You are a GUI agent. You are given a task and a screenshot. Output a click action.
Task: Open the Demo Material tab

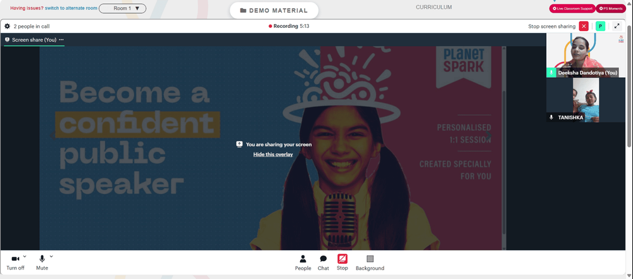tap(274, 11)
